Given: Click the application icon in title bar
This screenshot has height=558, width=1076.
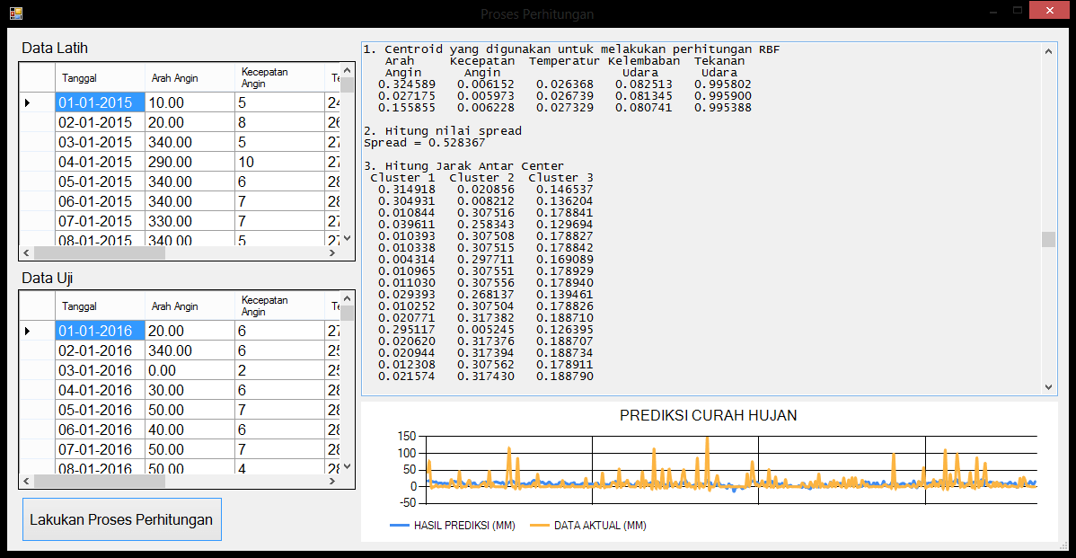Looking at the screenshot, I should click(15, 13).
